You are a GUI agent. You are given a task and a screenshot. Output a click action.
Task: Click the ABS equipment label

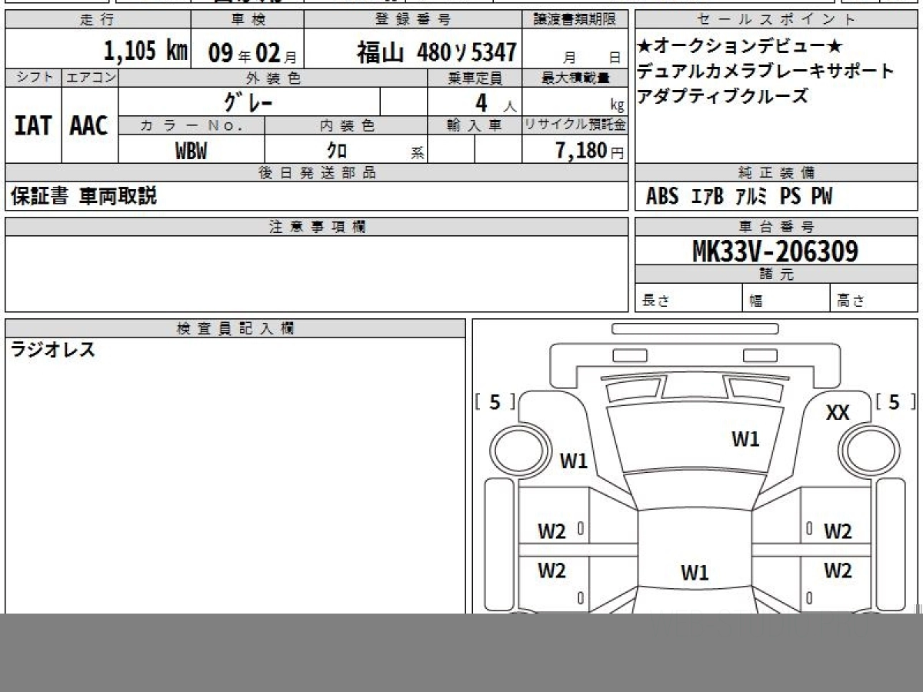[661, 197]
